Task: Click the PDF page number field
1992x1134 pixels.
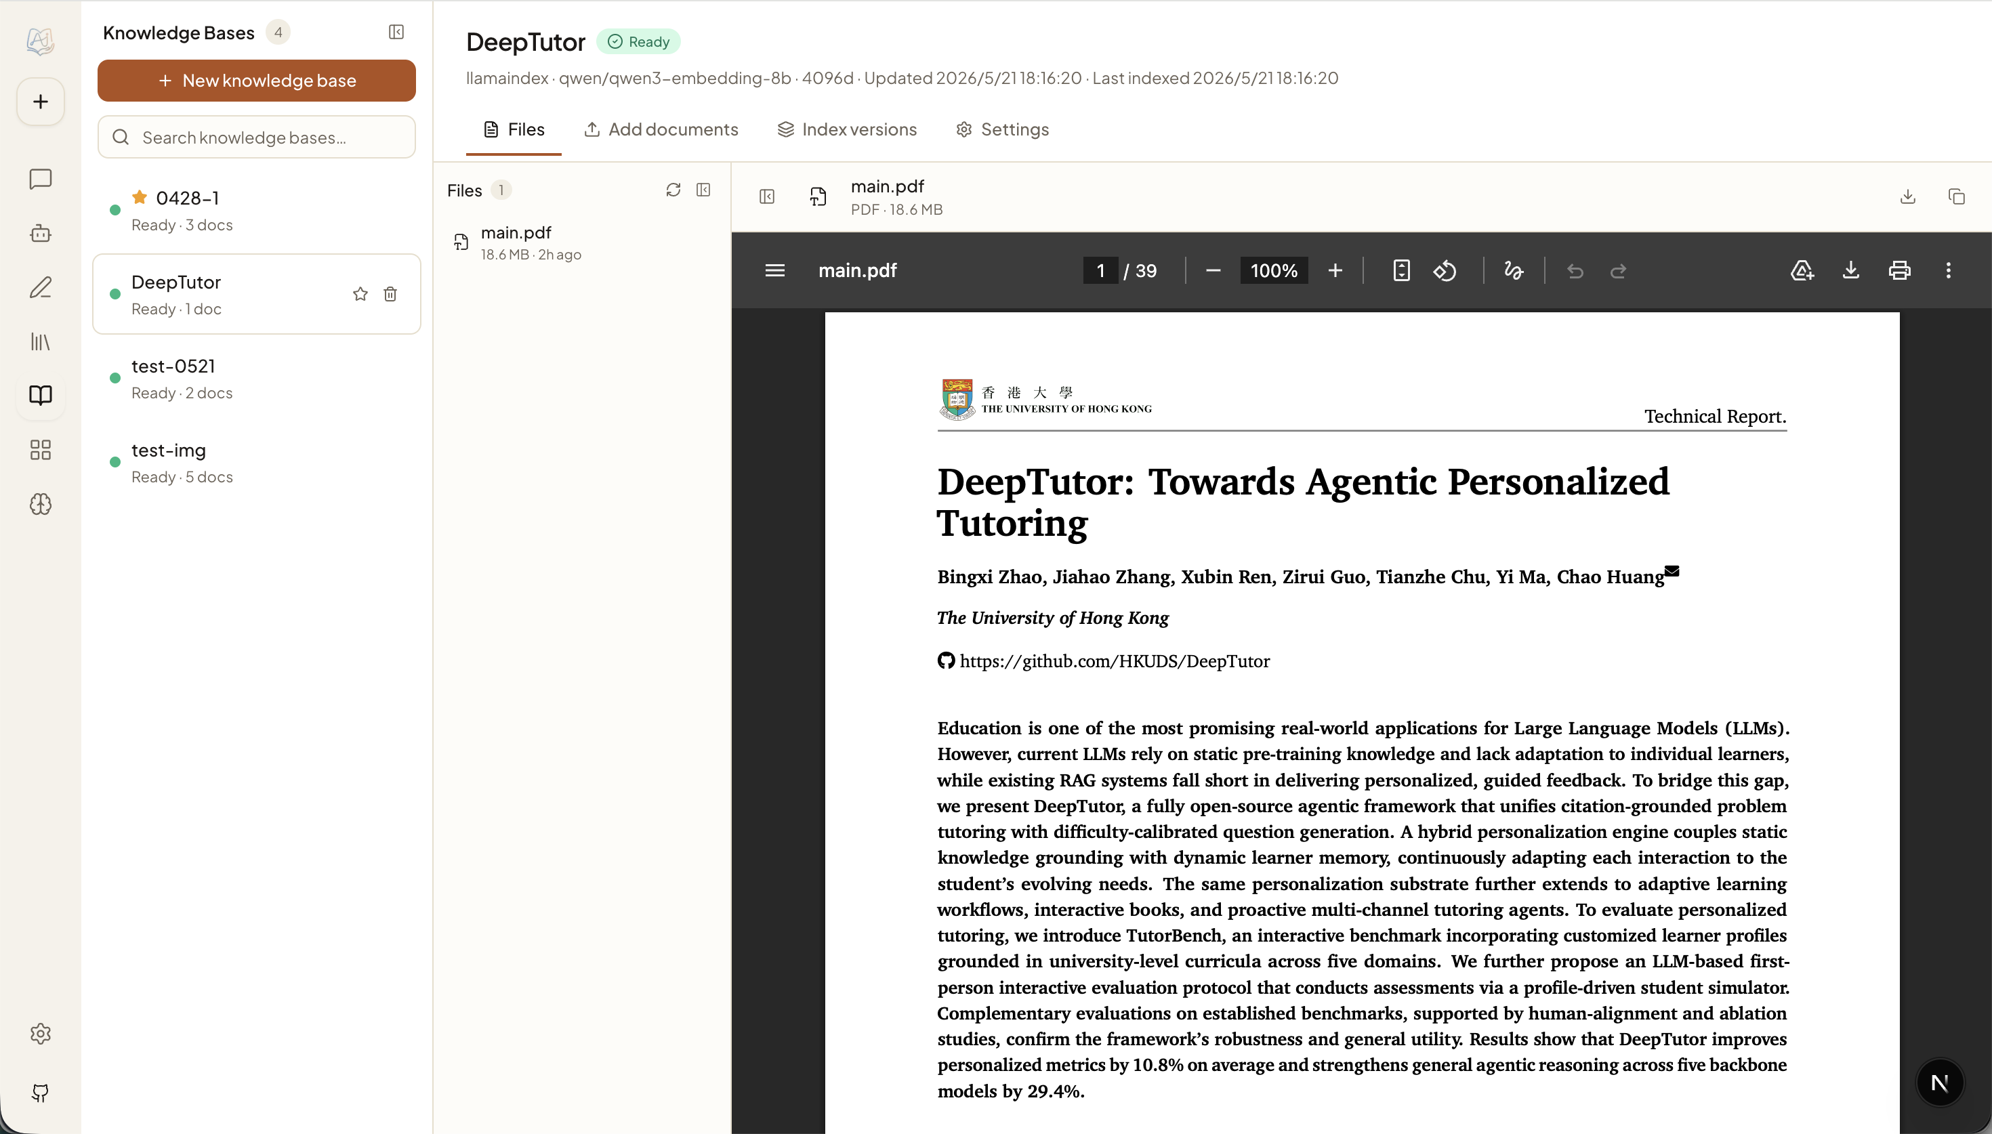Action: (1100, 270)
